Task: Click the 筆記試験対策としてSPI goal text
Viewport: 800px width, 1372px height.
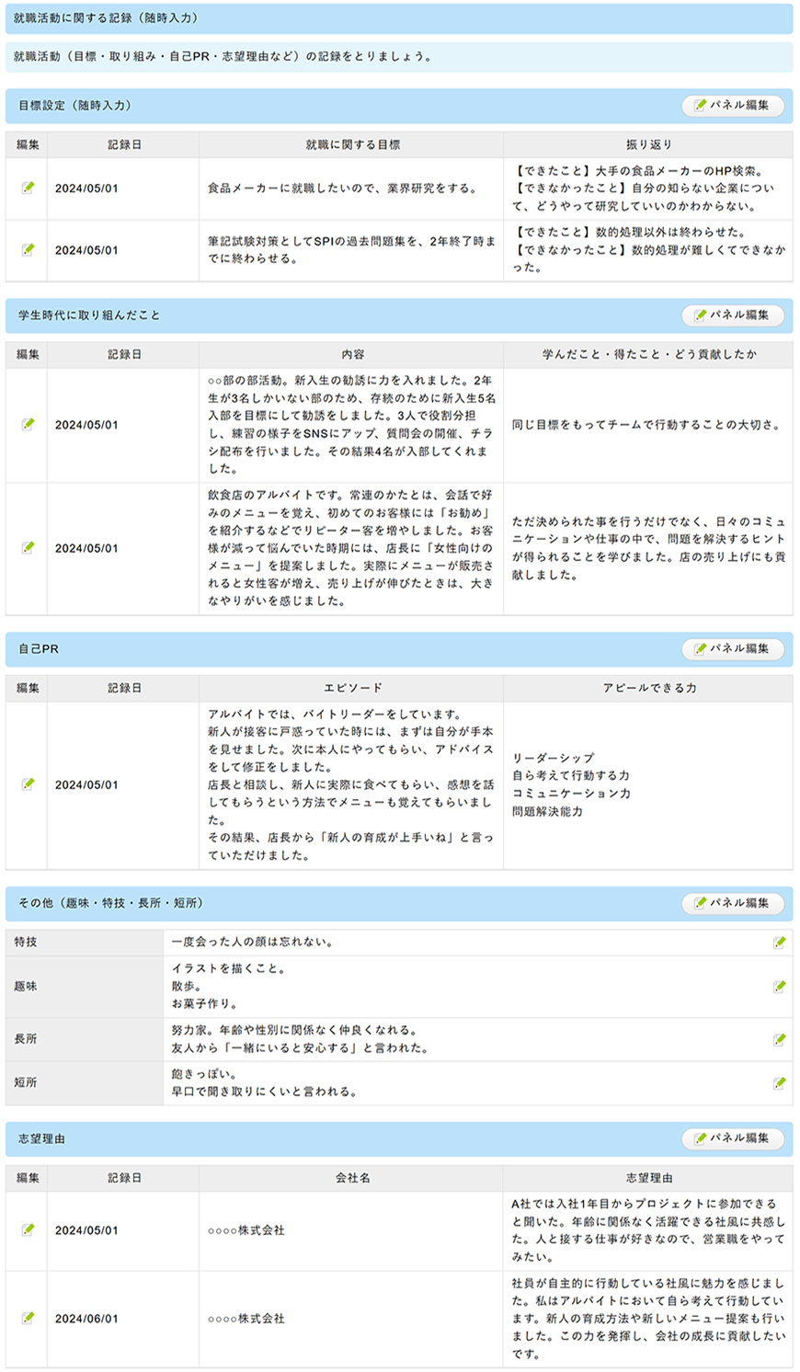Action: click(351, 250)
